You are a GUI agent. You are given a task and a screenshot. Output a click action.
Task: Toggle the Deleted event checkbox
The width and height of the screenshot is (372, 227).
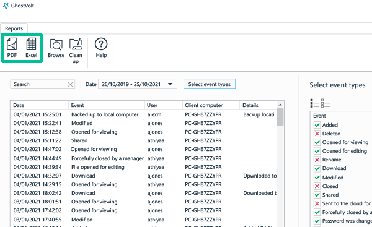point(317,134)
